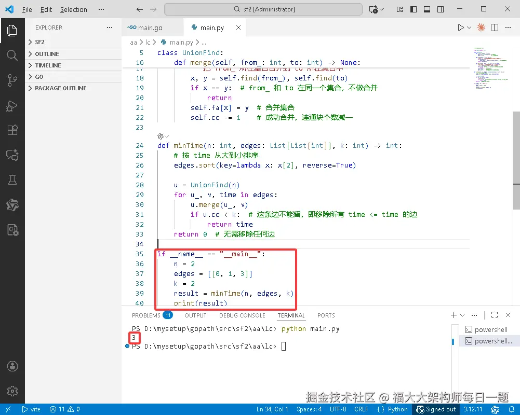The image size is (520, 415).
Task: Open remote window indicator in status bar
Action: 8,409
